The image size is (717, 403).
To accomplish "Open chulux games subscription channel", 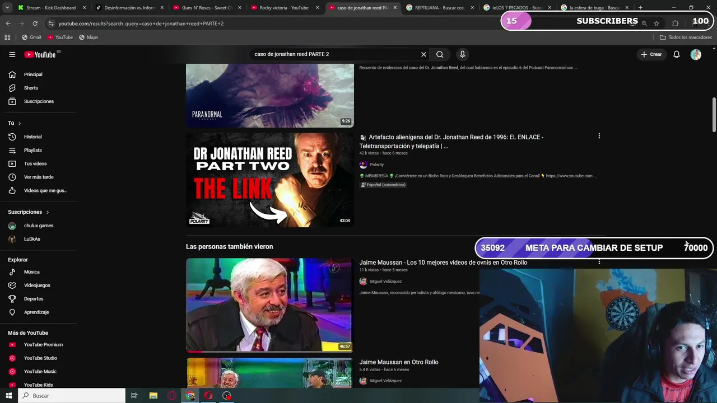I will [x=39, y=226].
